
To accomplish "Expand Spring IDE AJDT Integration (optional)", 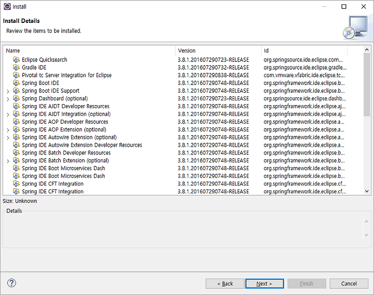I will [8, 114].
